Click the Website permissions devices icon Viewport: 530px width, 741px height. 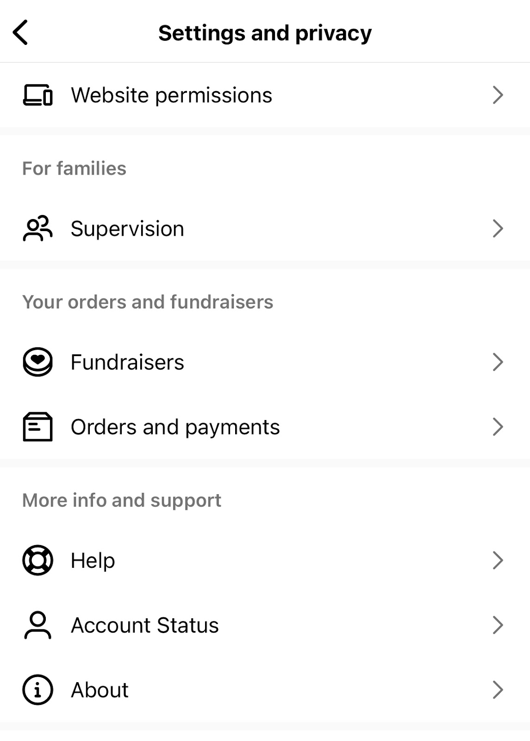37,95
